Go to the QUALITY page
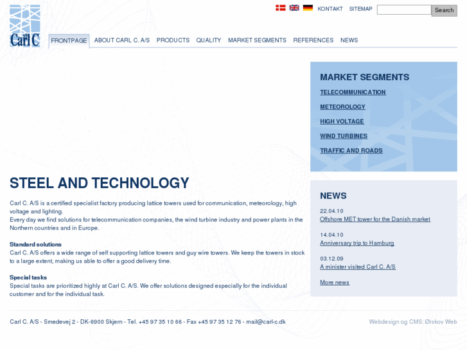Viewport: 467px width, 350px height. pos(209,40)
